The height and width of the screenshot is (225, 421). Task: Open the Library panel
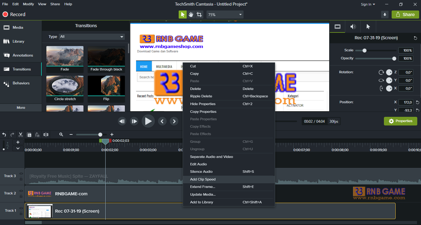click(x=21, y=41)
